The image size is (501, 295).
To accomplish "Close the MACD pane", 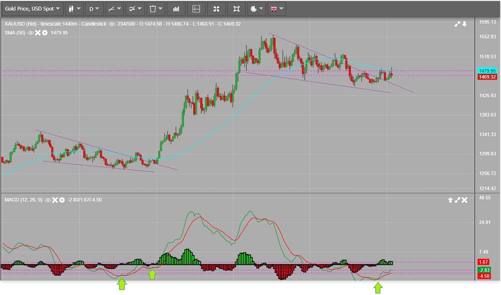I will pos(464,200).
